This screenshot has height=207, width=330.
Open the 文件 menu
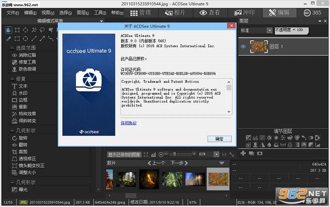point(13,13)
